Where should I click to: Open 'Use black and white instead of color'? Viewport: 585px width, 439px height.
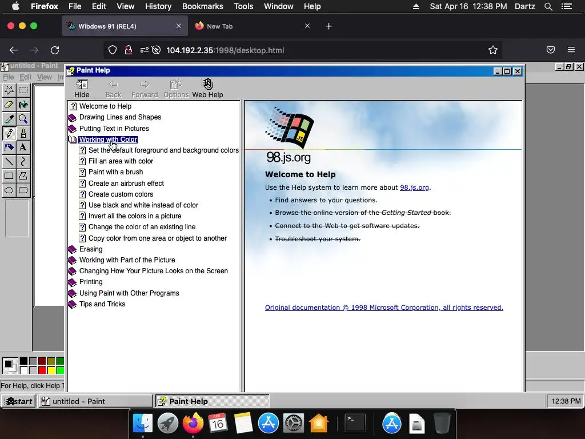pyautogui.click(x=143, y=205)
